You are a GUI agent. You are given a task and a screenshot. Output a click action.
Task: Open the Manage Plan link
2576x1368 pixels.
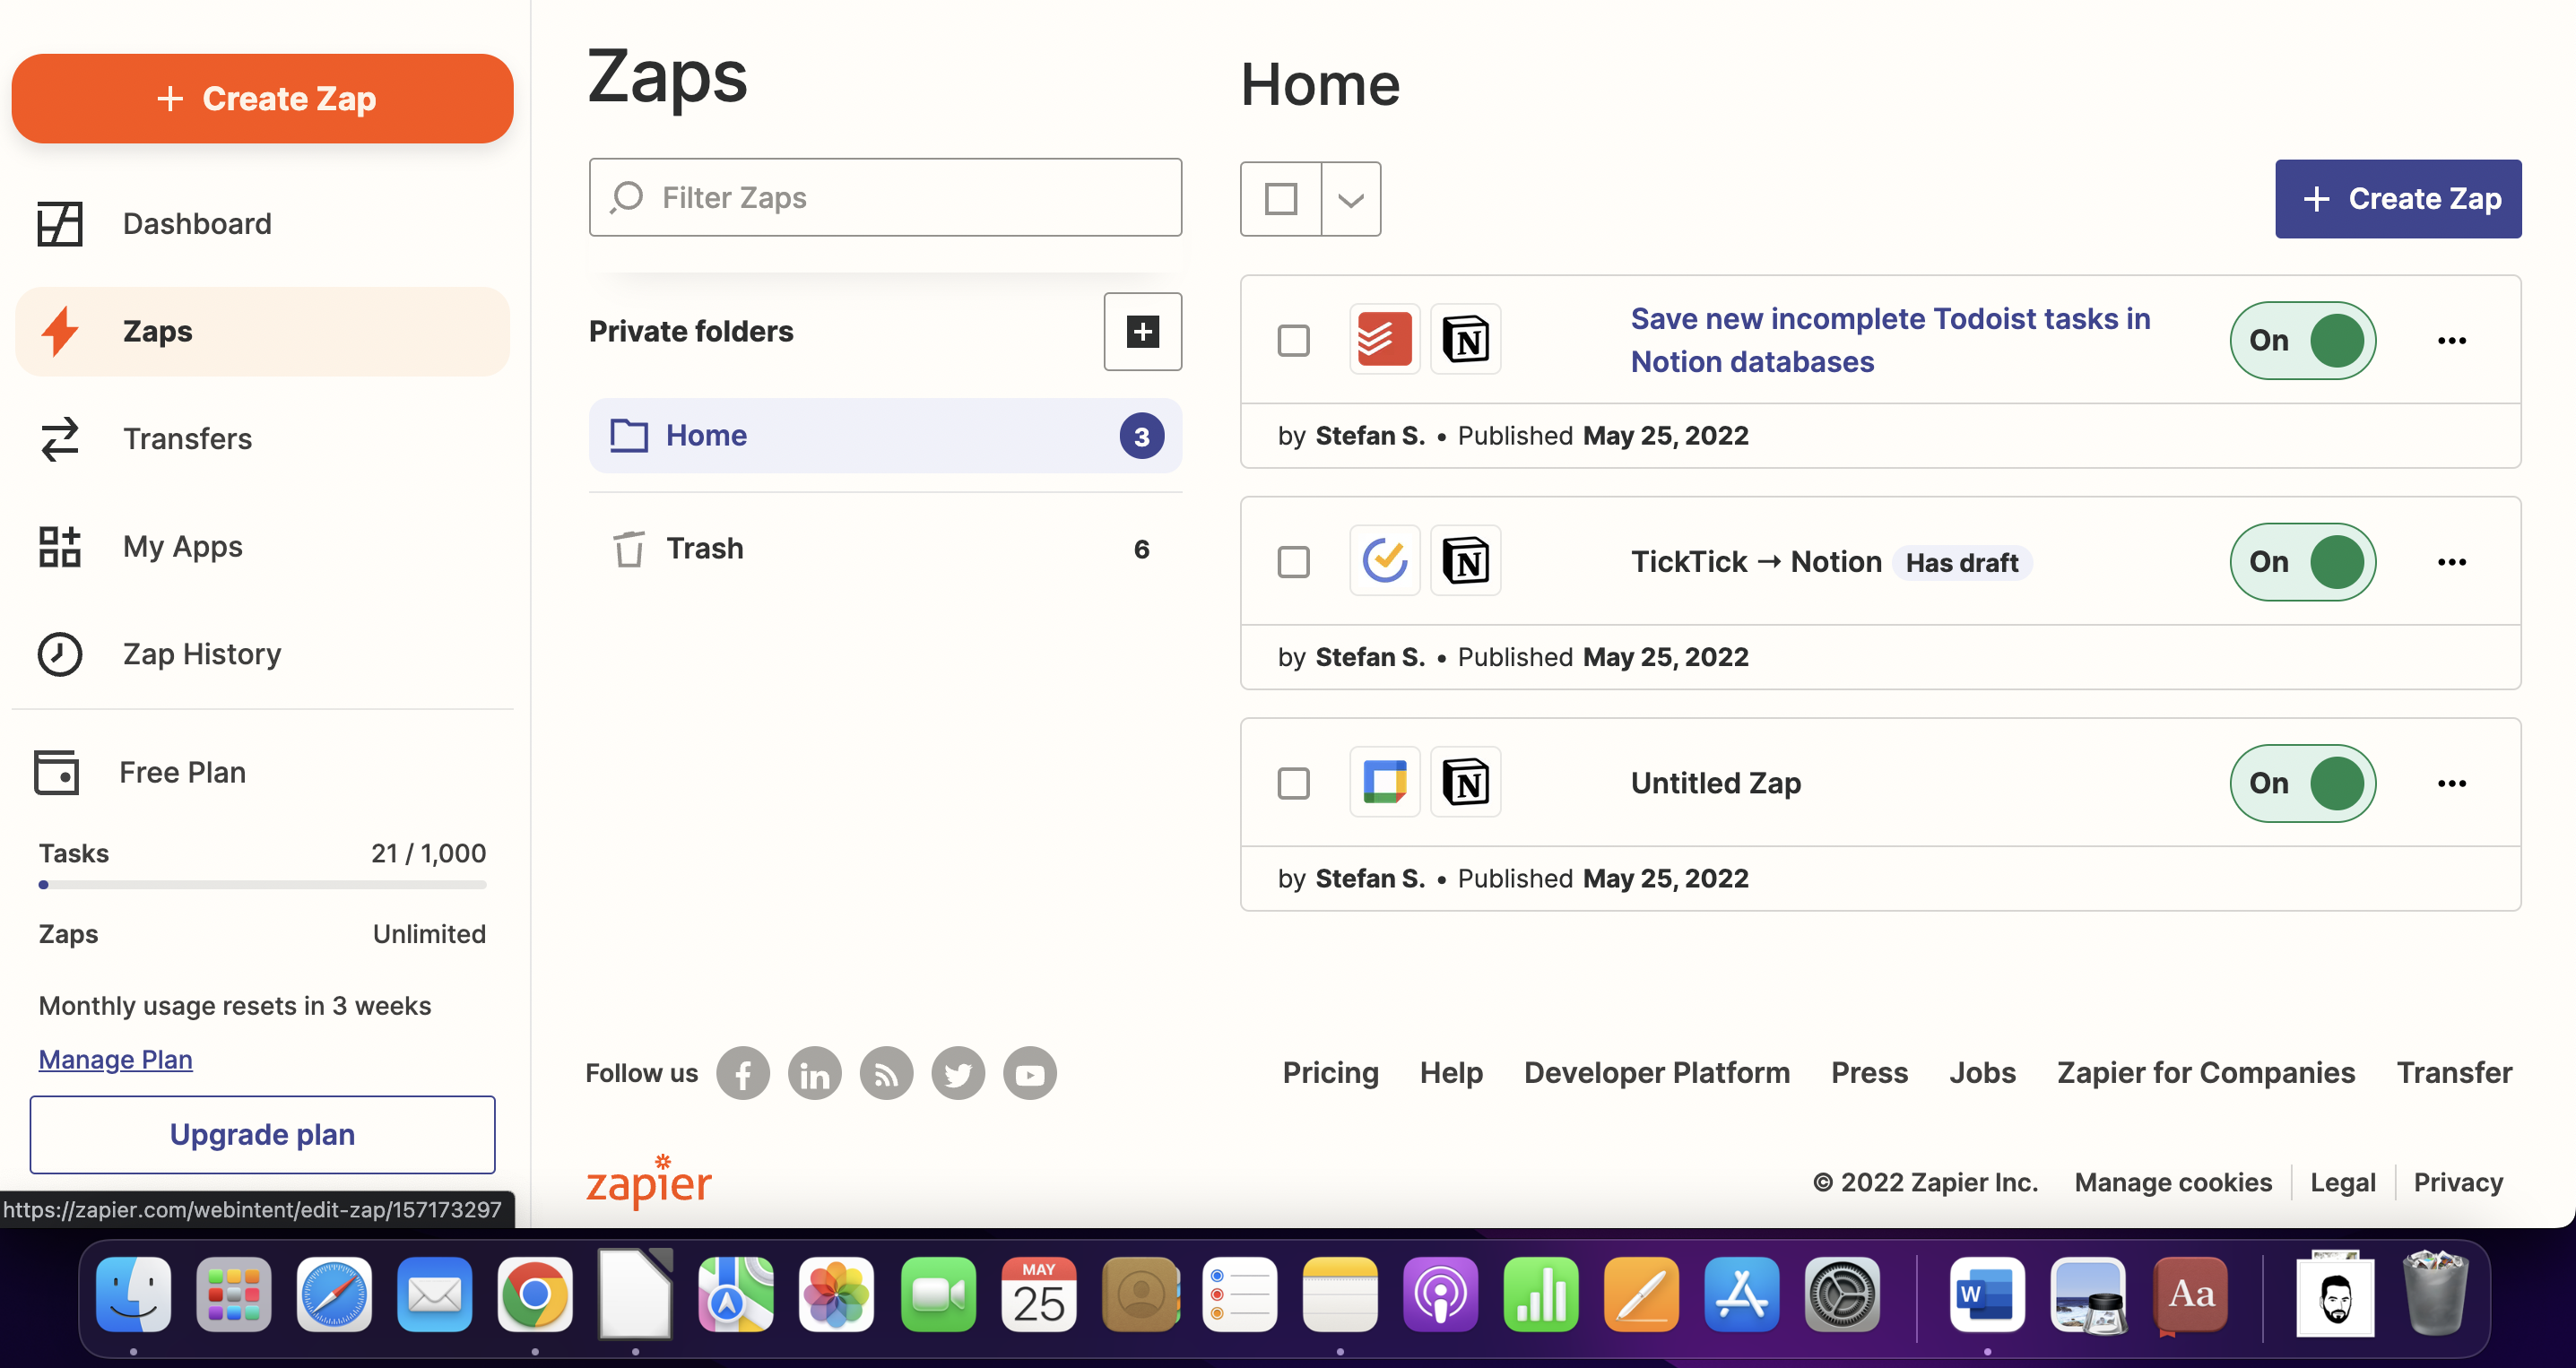click(115, 1059)
